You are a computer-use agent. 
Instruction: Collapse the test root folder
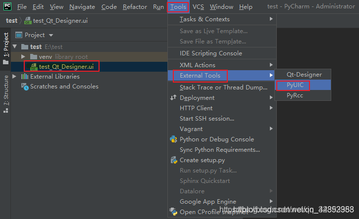[15, 46]
